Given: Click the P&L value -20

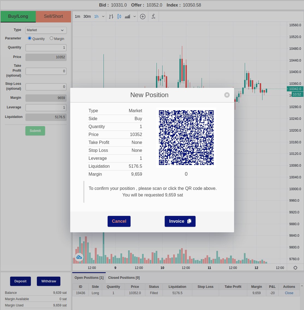Looking at the screenshot, I should point(272,293).
